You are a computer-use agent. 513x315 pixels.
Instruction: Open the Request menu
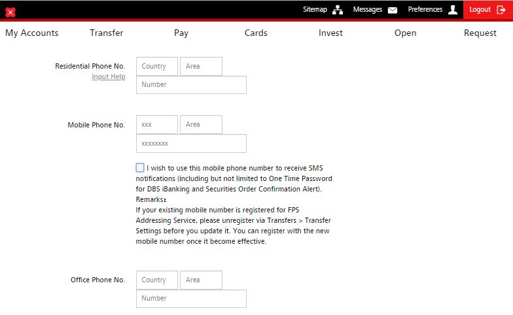tap(480, 33)
